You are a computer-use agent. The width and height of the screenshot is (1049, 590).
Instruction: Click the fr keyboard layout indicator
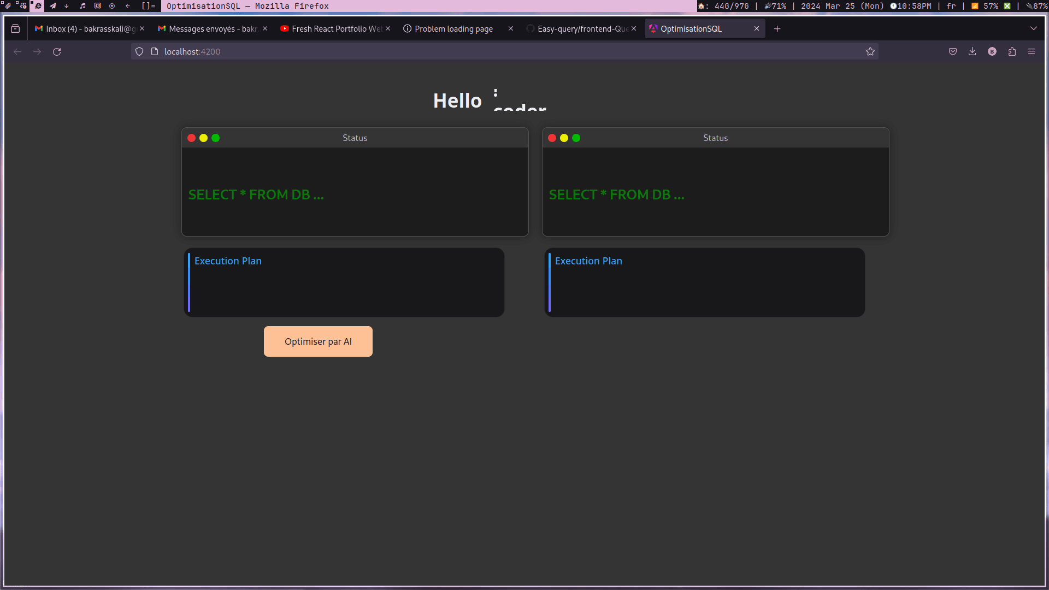coord(951,6)
